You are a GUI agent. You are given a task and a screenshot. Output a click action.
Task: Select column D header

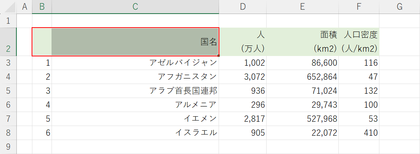click(243, 7)
